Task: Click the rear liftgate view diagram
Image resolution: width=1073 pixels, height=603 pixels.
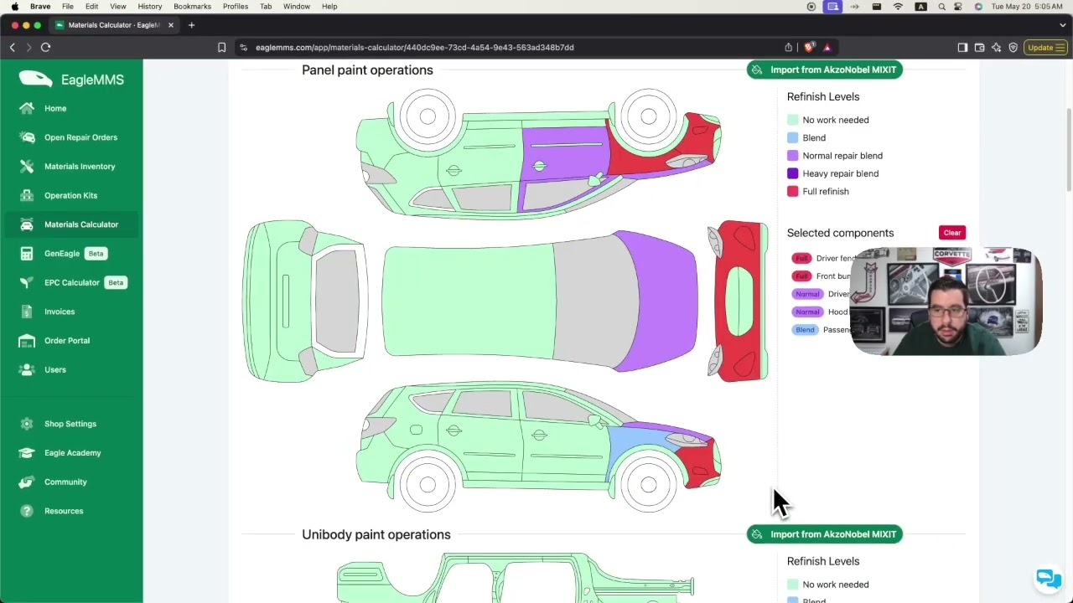Action: [304, 301]
